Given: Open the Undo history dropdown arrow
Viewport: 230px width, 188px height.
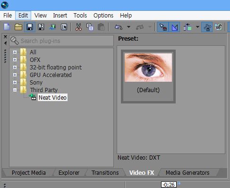Looking at the screenshot, I should pos(129,27).
